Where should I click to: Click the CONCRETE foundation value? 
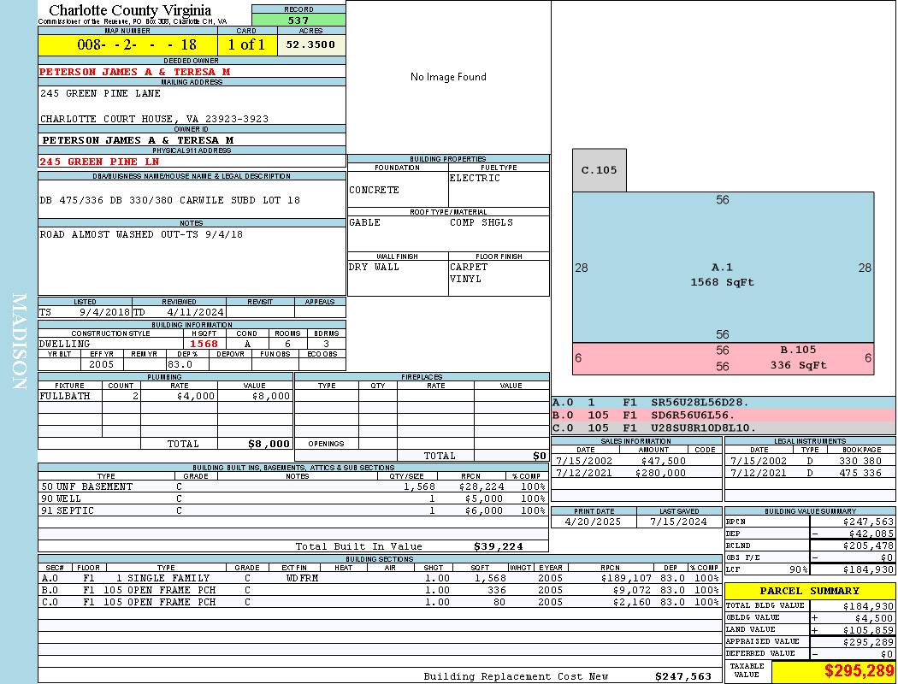click(x=374, y=190)
